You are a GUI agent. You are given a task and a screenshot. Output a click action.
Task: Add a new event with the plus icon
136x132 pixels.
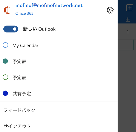click(x=130, y=8)
